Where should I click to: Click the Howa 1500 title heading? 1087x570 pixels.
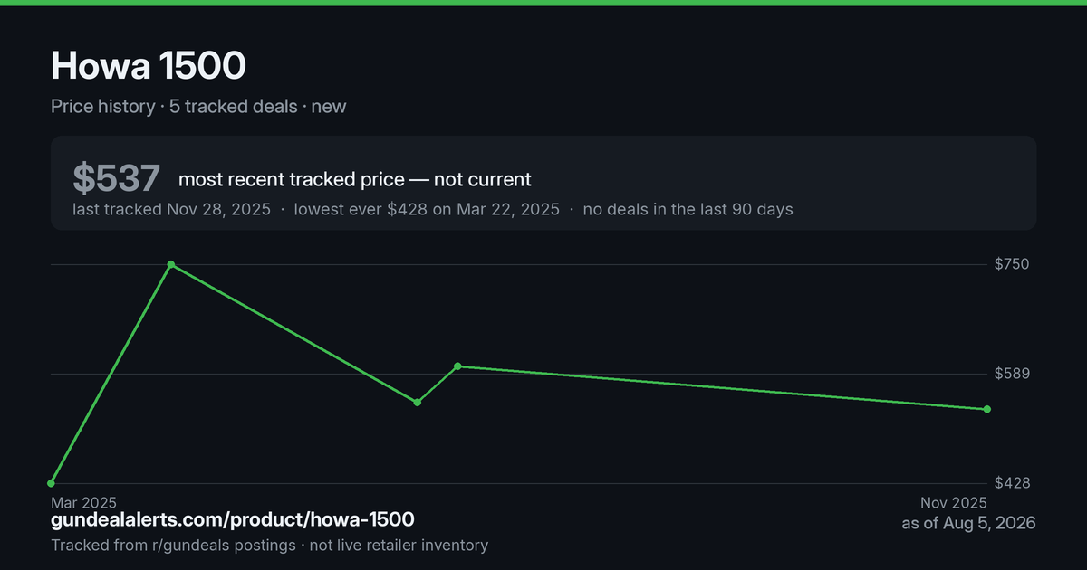149,66
